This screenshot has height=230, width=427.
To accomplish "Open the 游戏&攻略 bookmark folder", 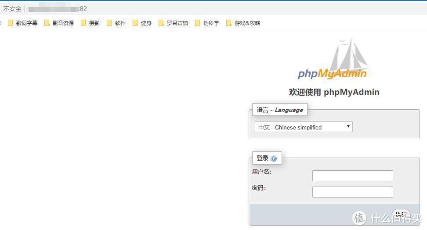I will coord(243,23).
